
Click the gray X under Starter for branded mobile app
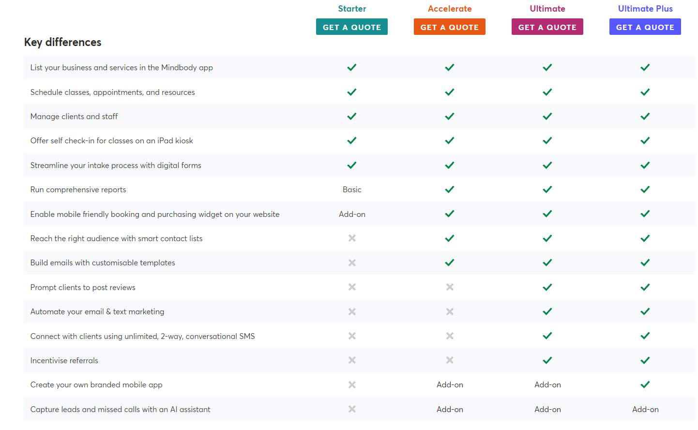(352, 384)
